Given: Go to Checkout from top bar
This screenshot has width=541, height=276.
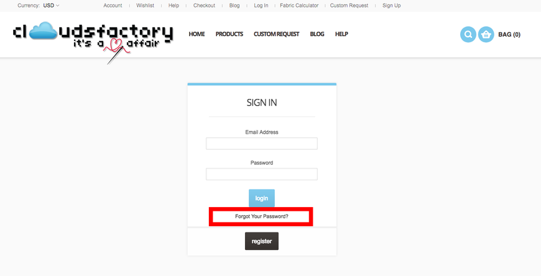Looking at the screenshot, I should pyautogui.click(x=204, y=6).
